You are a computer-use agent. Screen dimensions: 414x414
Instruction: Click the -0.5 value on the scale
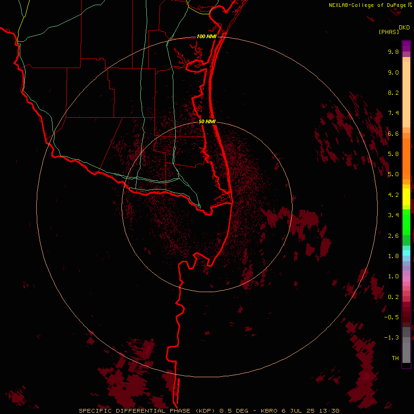391,317
